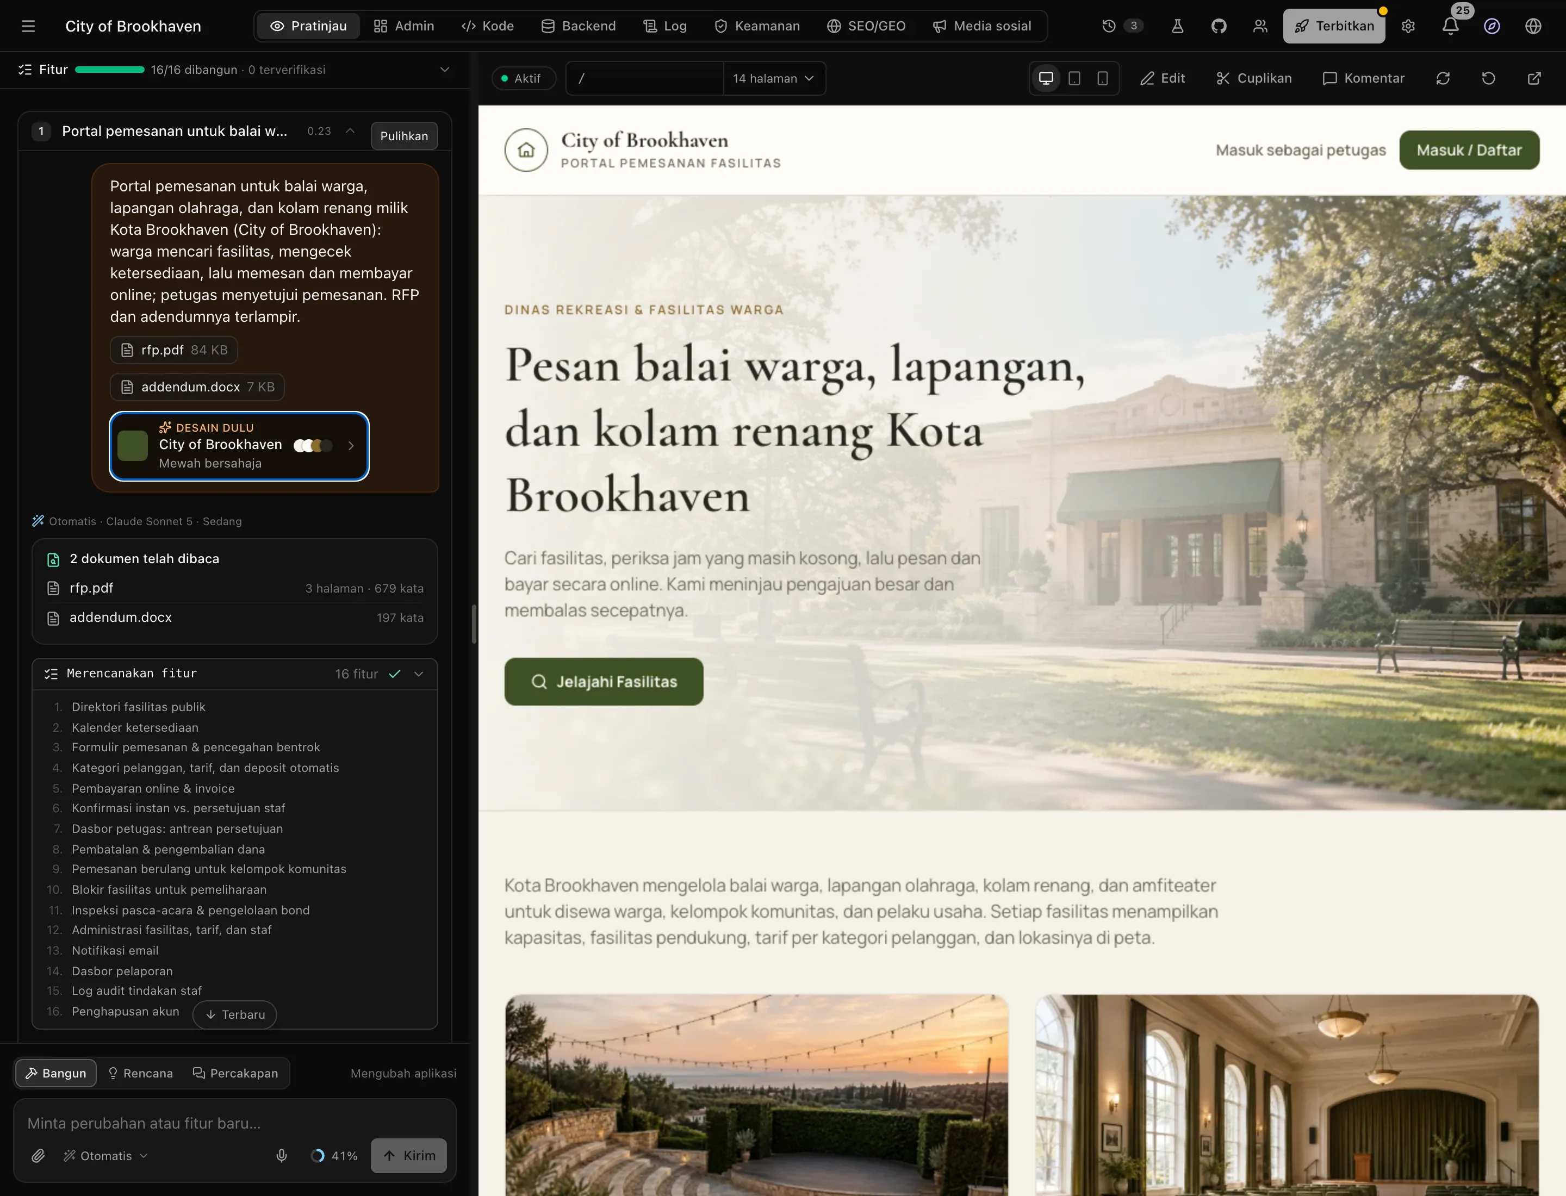Switch to the Admin tab
The width and height of the screenshot is (1566, 1196).
coord(404,26)
